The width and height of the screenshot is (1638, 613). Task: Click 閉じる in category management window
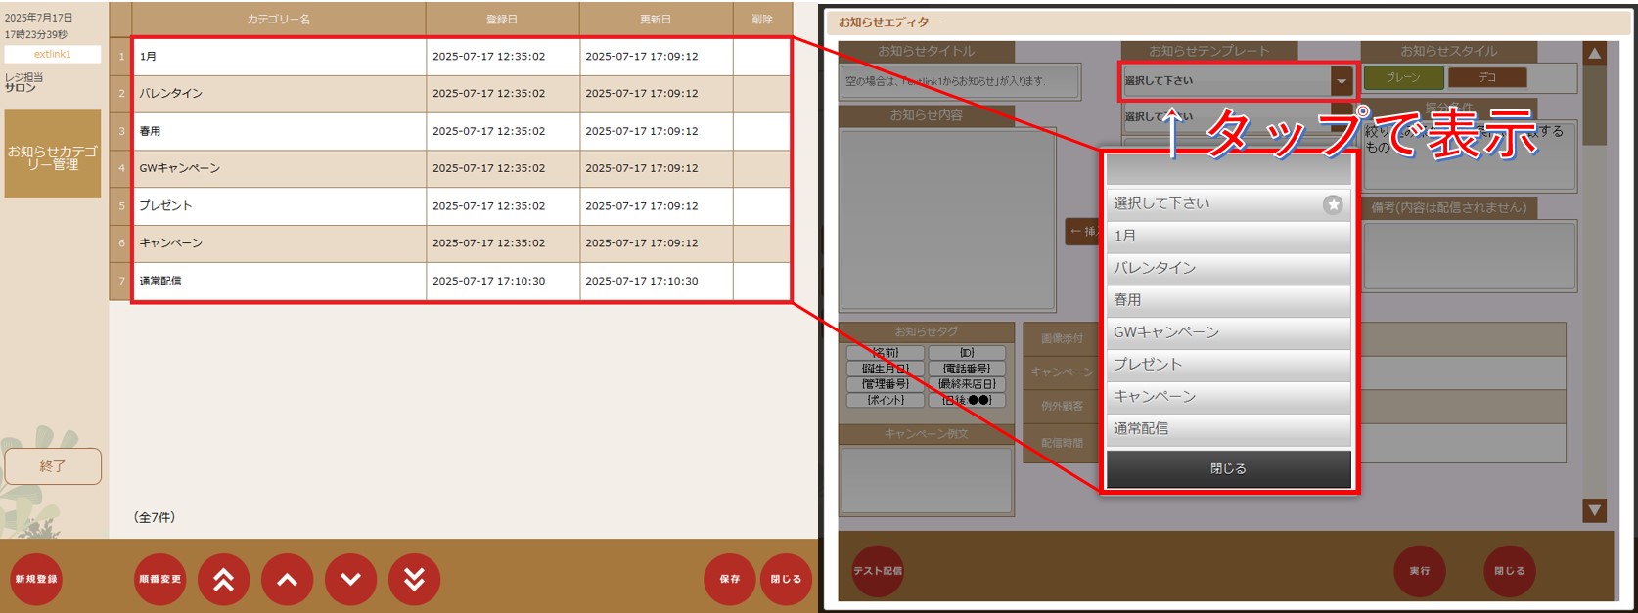pos(786,579)
